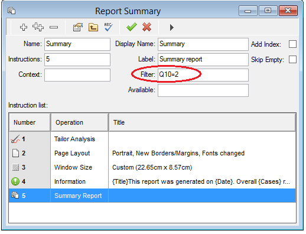Click the Report Summary window title icon

(x=12, y=11)
